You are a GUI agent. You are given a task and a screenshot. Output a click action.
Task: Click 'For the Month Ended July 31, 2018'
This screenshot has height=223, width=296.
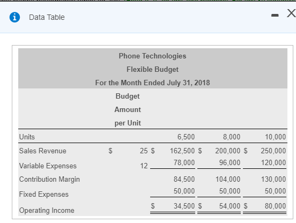pos(152,83)
